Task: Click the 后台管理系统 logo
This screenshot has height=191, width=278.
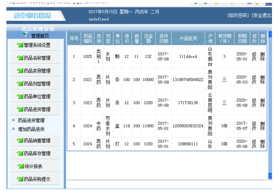Action: click(x=32, y=16)
